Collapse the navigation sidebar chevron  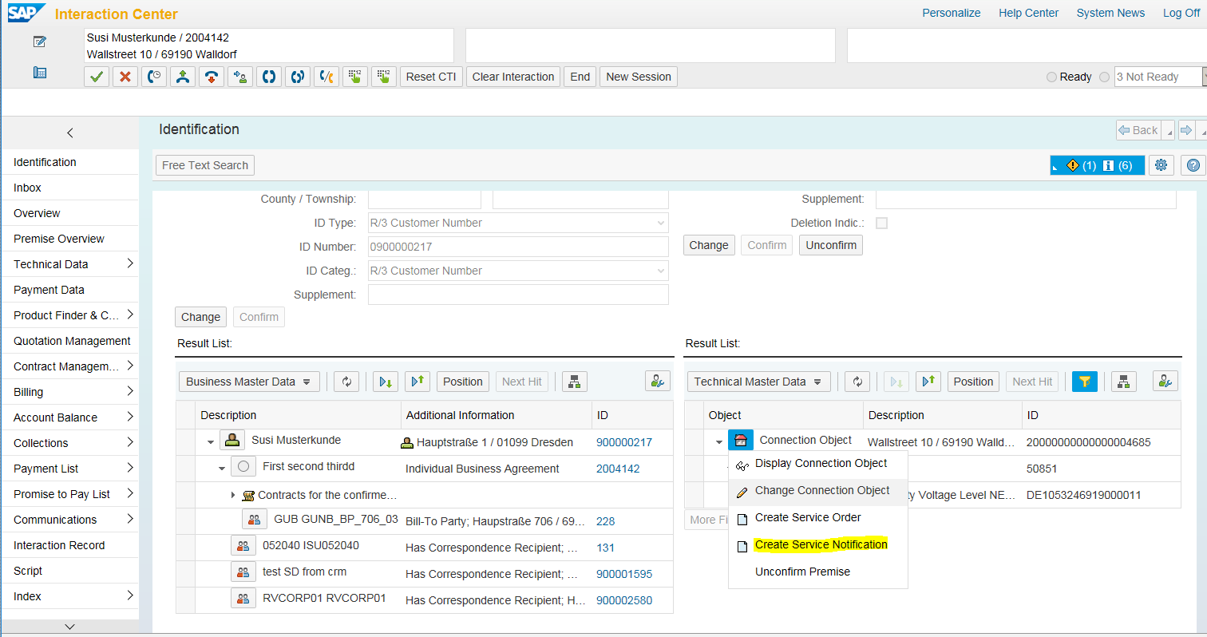pyautogui.click(x=69, y=133)
